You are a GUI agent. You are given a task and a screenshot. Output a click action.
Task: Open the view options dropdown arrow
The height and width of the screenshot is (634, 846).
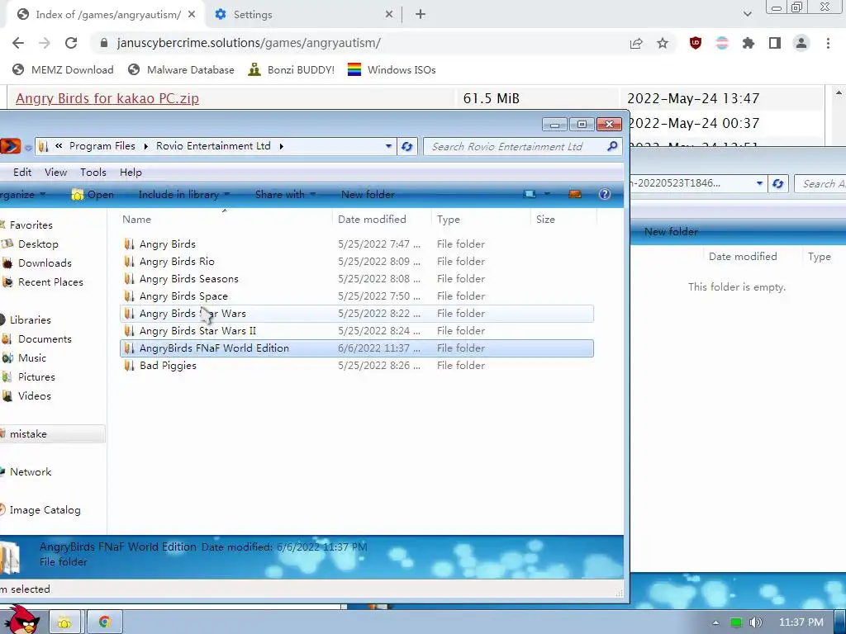(547, 194)
